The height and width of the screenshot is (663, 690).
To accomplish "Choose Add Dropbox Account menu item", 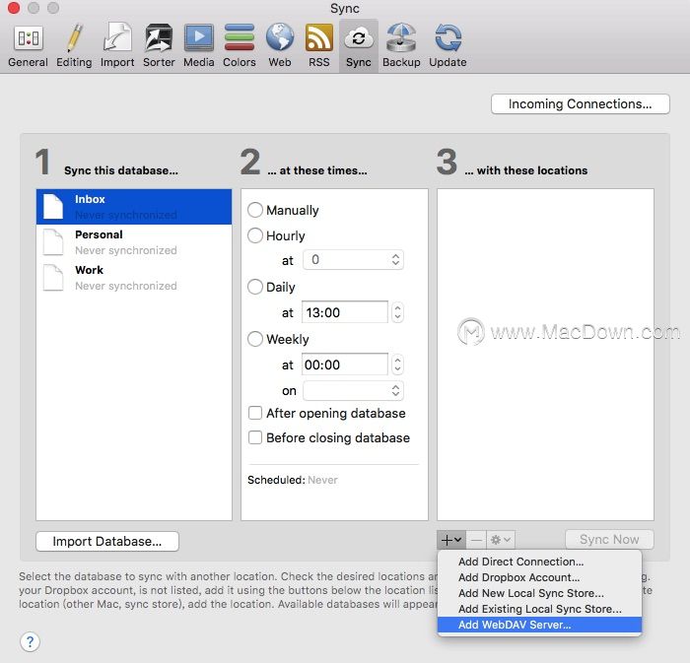I will point(539,577).
